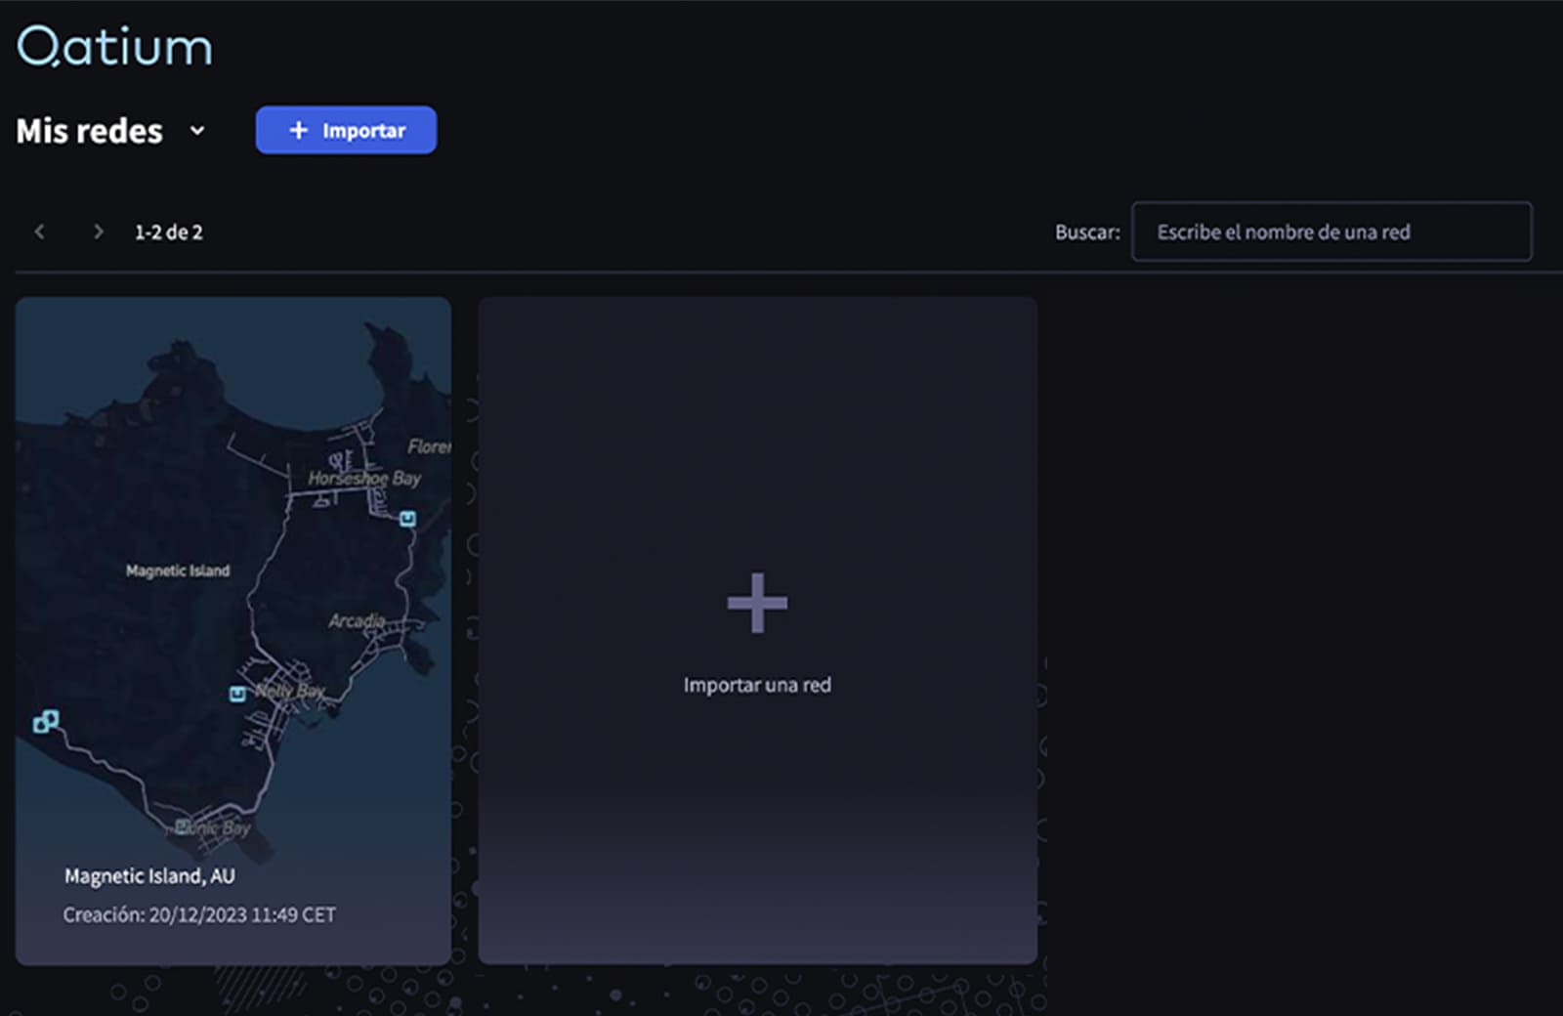Click the Mis redes heading
1563x1016 pixels.
click(x=90, y=131)
